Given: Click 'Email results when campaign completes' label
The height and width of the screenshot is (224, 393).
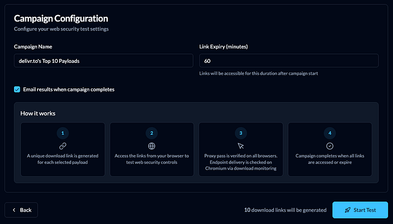Looking at the screenshot, I should tap(68, 89).
